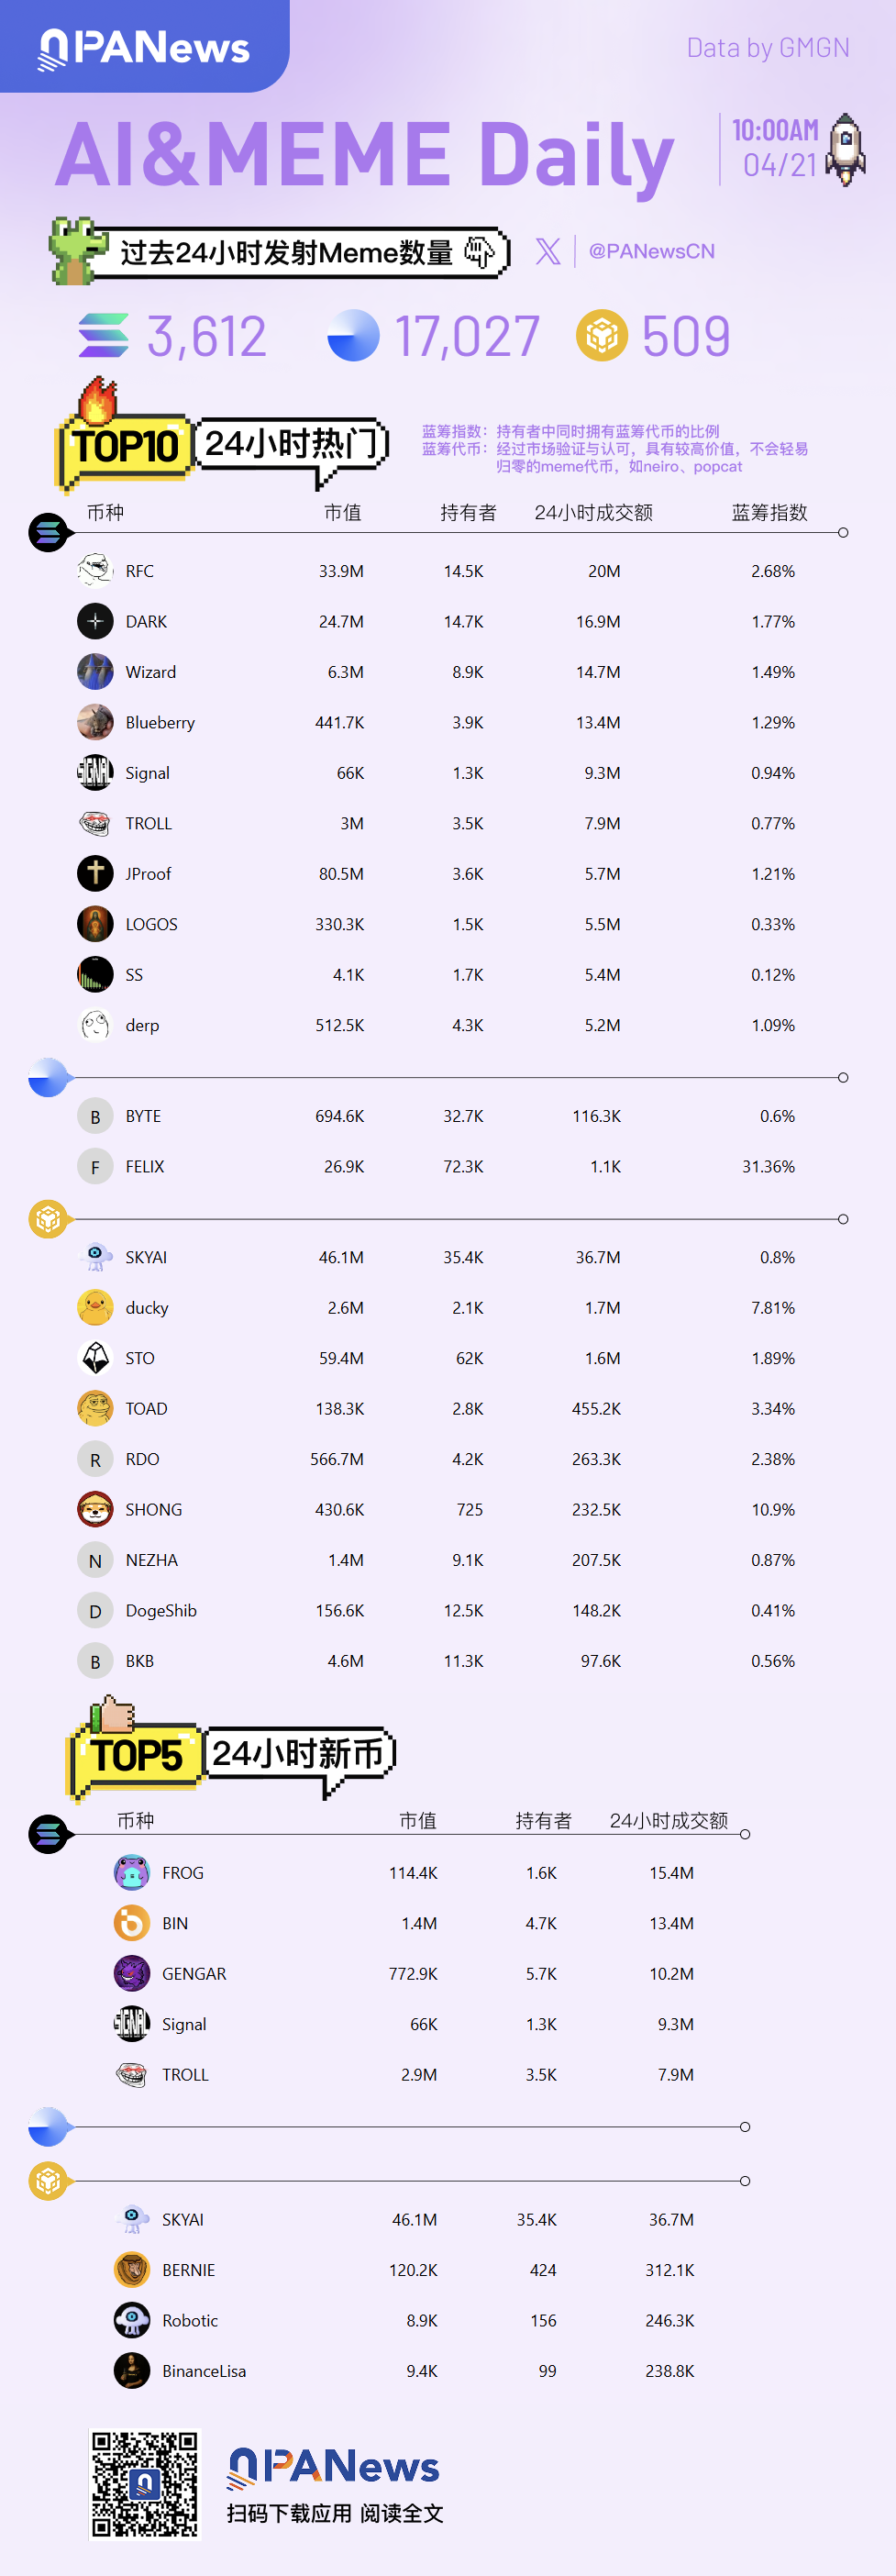Click the 蓝筹指数 column header
Image resolution: width=896 pixels, height=2576 pixels.
tap(769, 513)
